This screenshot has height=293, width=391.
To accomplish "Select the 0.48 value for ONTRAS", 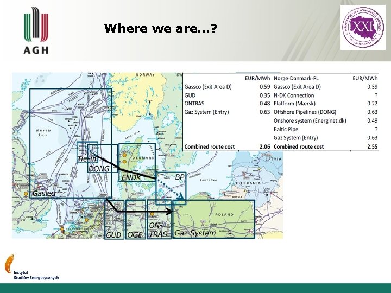I will (264, 104).
